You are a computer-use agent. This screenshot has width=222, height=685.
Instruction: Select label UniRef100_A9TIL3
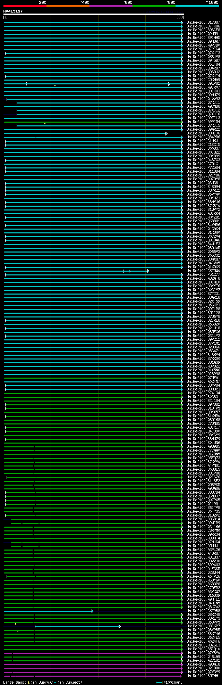click(203, 118)
